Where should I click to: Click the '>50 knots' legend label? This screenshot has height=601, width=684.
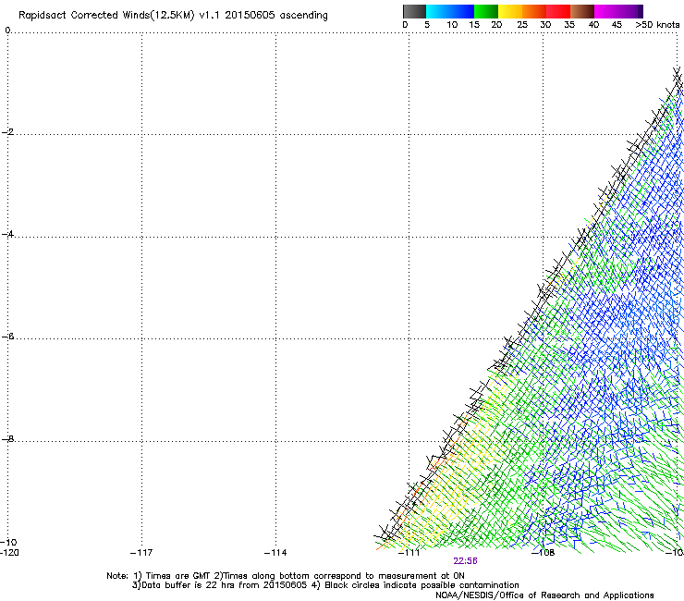click(x=657, y=25)
